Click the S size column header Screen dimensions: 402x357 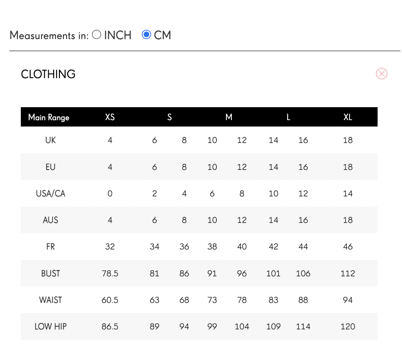(x=169, y=117)
